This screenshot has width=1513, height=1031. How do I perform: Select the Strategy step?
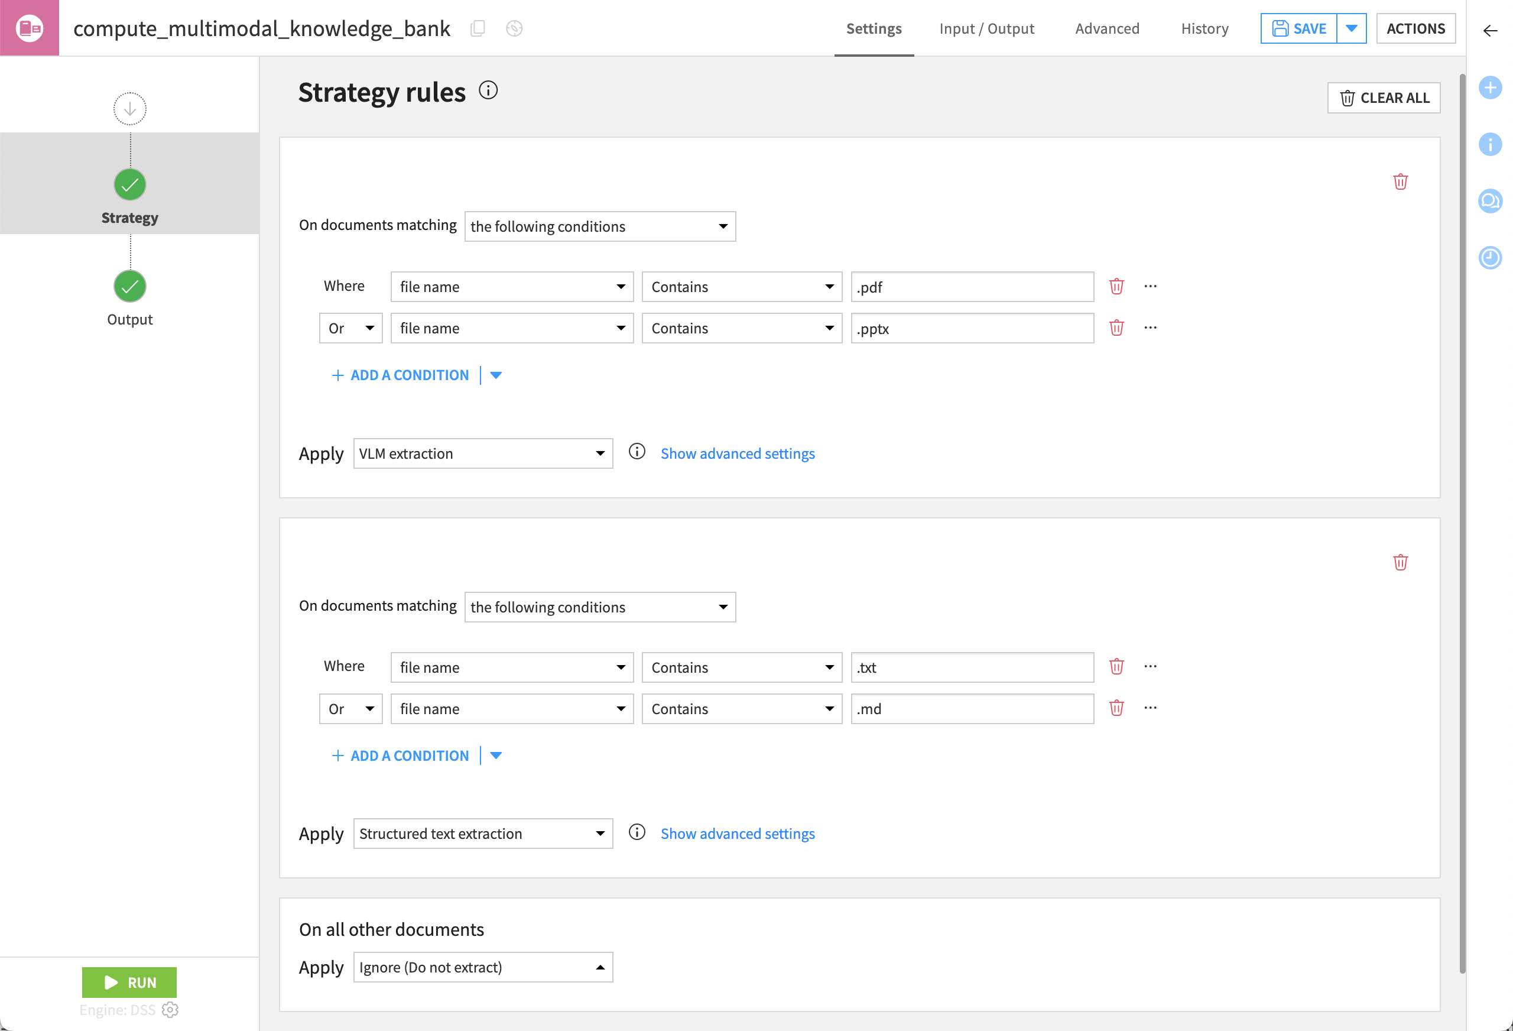[130, 185]
